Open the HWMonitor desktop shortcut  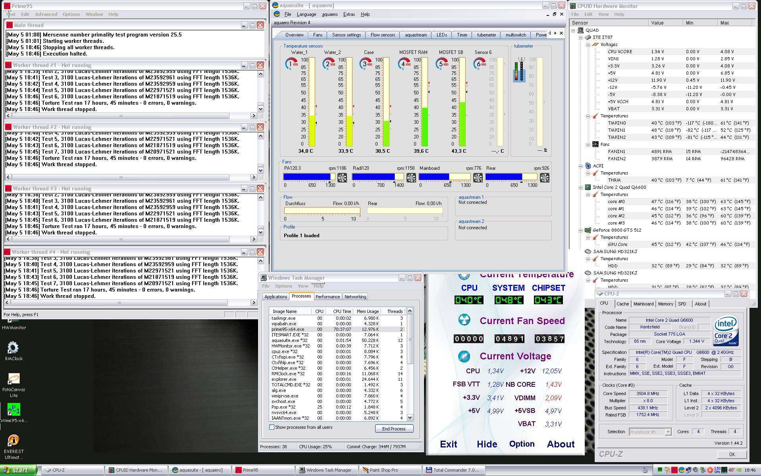13,324
